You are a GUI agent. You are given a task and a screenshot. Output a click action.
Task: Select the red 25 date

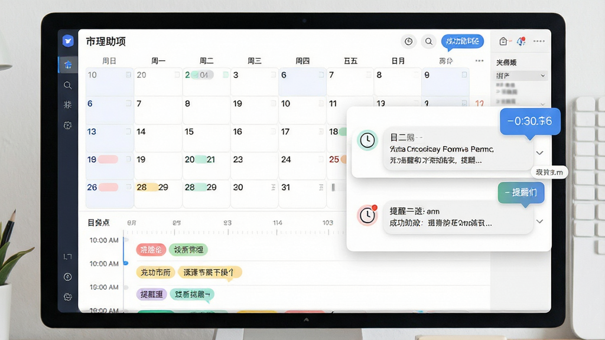pyautogui.click(x=334, y=159)
